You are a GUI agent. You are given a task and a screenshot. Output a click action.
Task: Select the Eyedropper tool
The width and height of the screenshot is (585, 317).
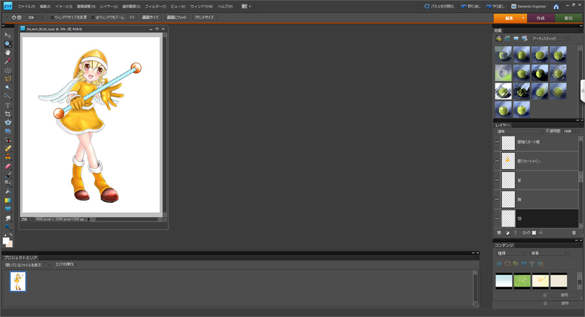click(8, 61)
